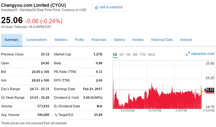The width and height of the screenshot is (216, 127).
Task: Switch chart to 1M range
Action: pos(128,55)
